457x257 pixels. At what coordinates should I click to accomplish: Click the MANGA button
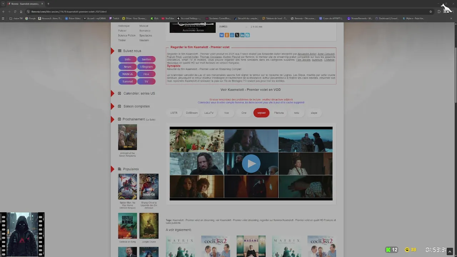click(127, 74)
